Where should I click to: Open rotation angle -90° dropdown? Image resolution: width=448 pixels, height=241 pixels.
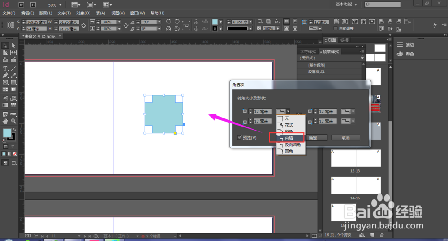(x=159, y=21)
